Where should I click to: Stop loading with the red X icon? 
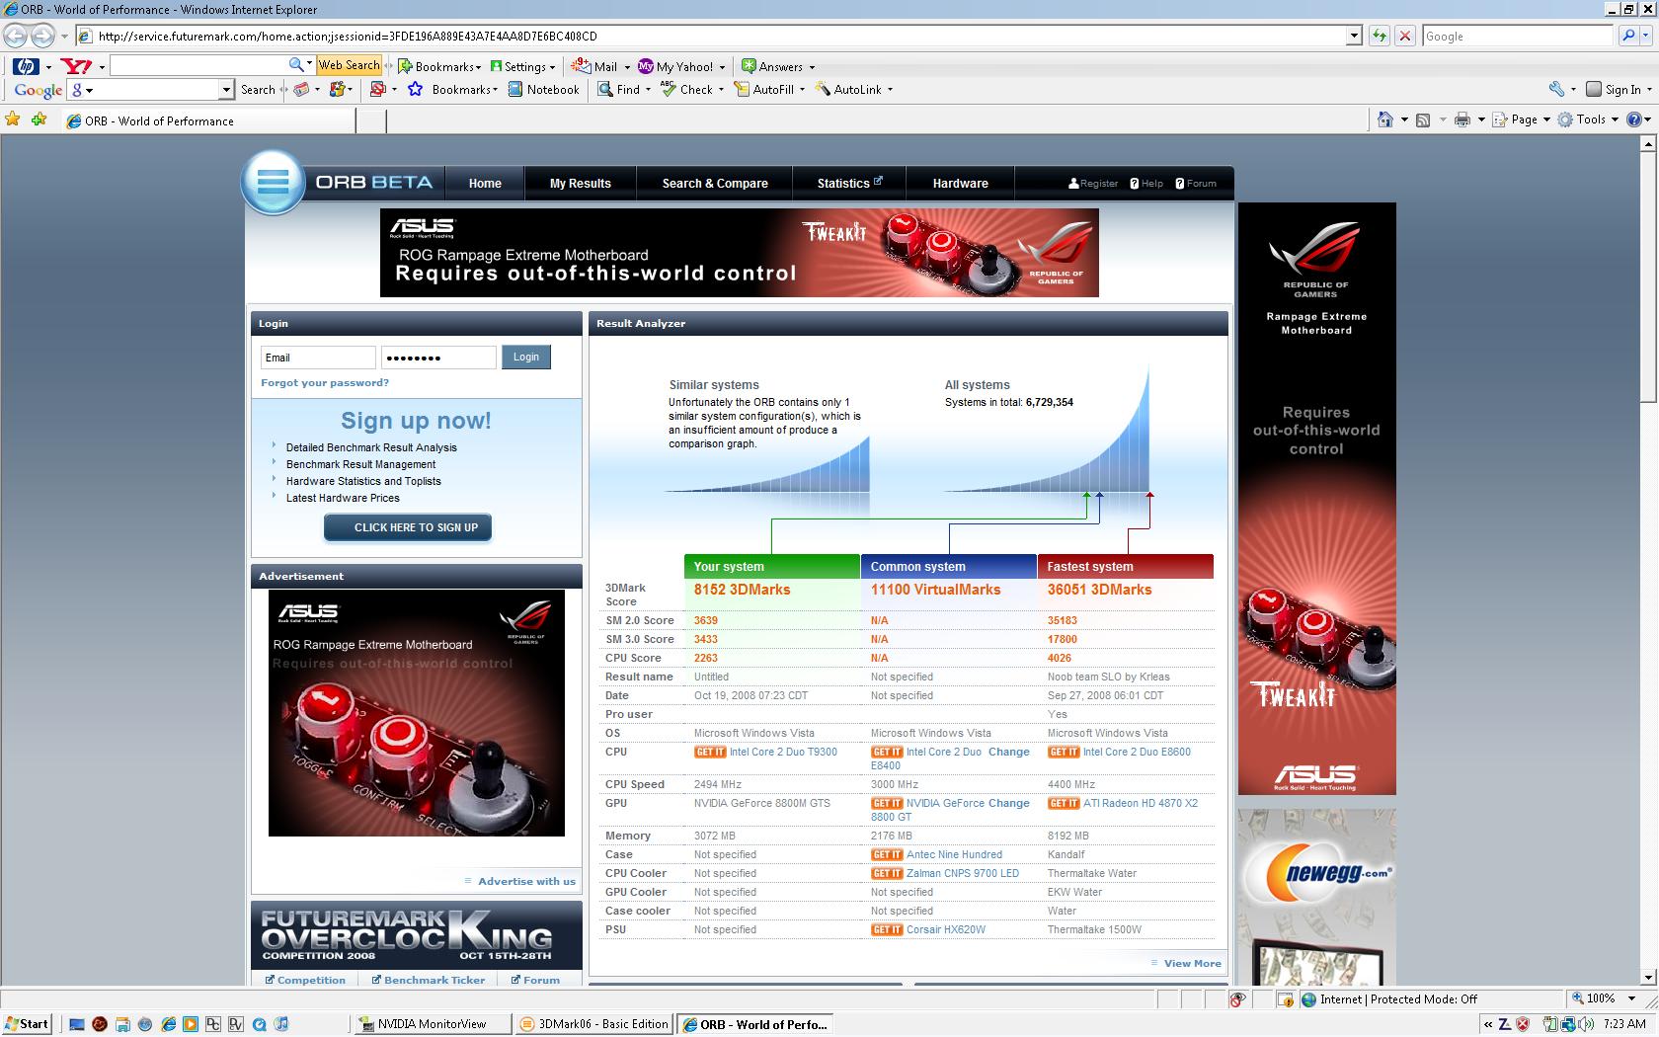point(1405,37)
